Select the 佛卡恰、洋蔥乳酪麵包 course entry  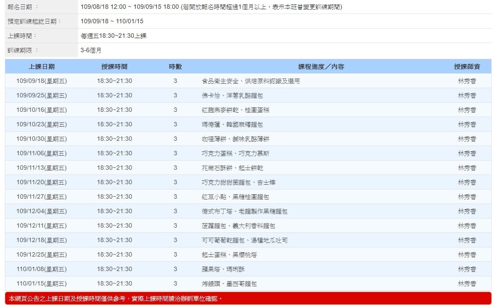tap(232, 96)
